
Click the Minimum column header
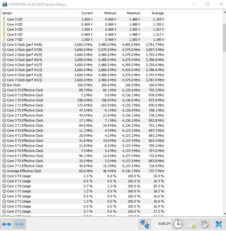[106, 13]
